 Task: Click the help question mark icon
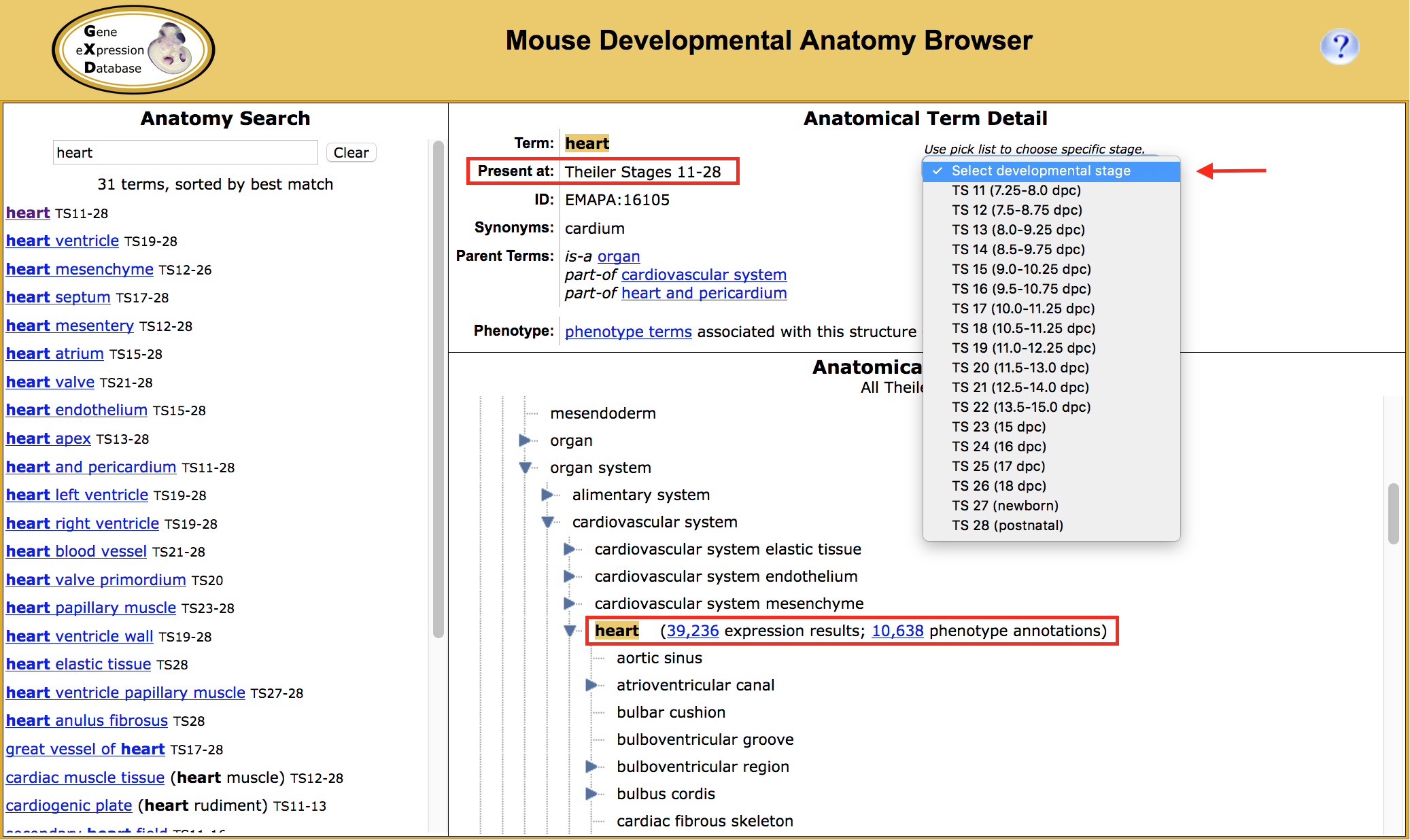click(1339, 47)
